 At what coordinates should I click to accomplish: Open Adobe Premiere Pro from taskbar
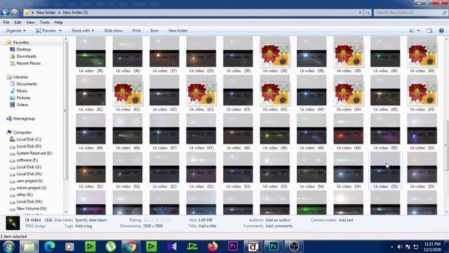(233, 246)
